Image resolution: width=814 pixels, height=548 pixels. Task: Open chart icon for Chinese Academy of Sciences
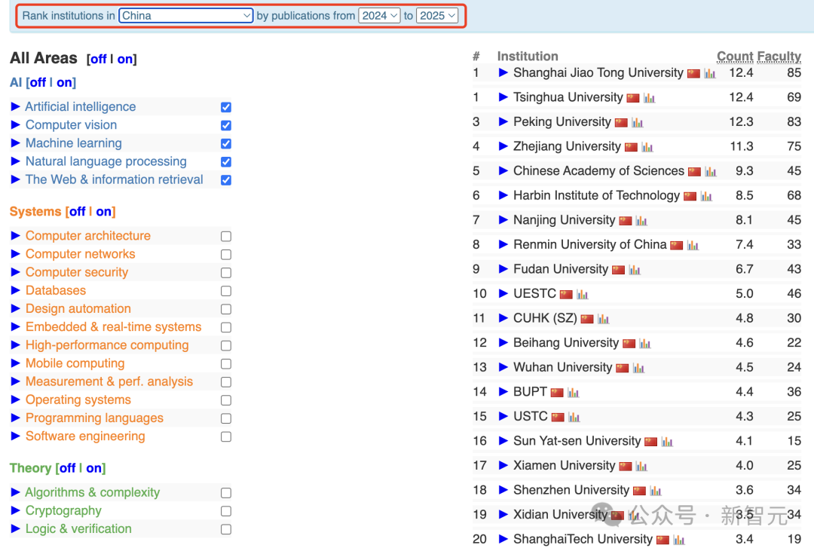pos(711,171)
